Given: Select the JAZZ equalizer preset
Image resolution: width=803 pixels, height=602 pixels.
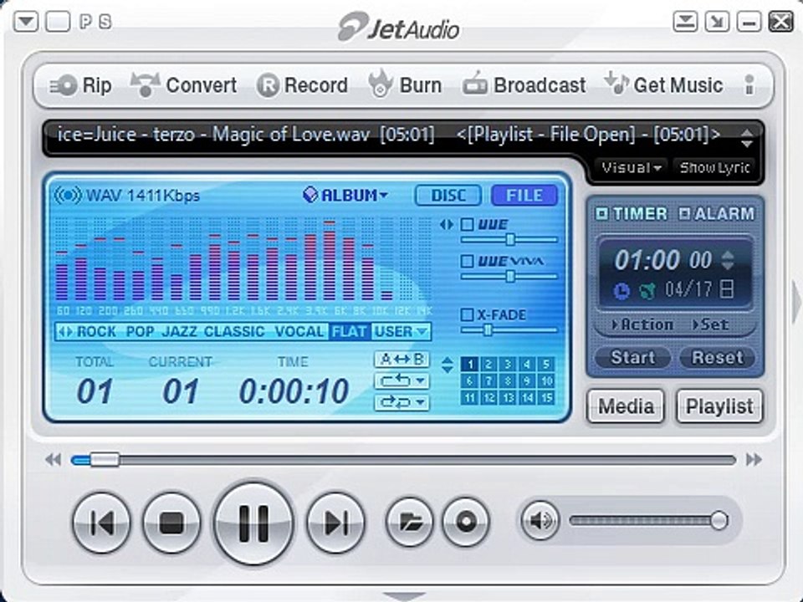Looking at the screenshot, I should point(179,332).
